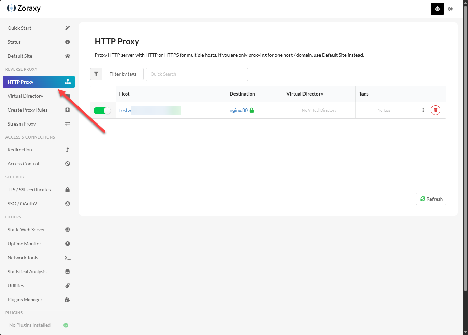Viewport: 468px width, 335px height.
Task: Click the filter funnel icon
Action: (96, 74)
